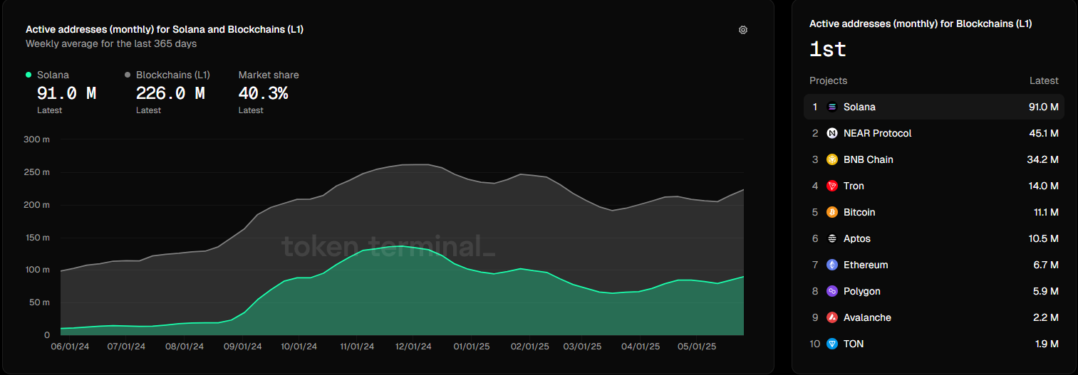Click the 34.2 M value for BNB Chain
1078x375 pixels.
pos(1042,159)
